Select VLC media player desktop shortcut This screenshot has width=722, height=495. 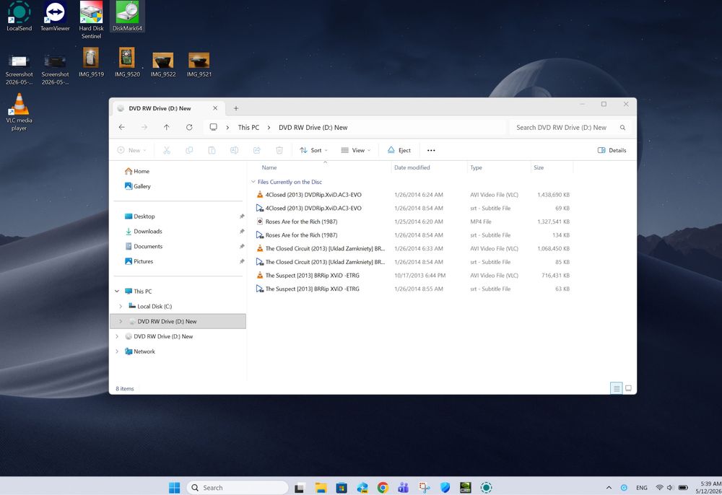[x=19, y=113]
